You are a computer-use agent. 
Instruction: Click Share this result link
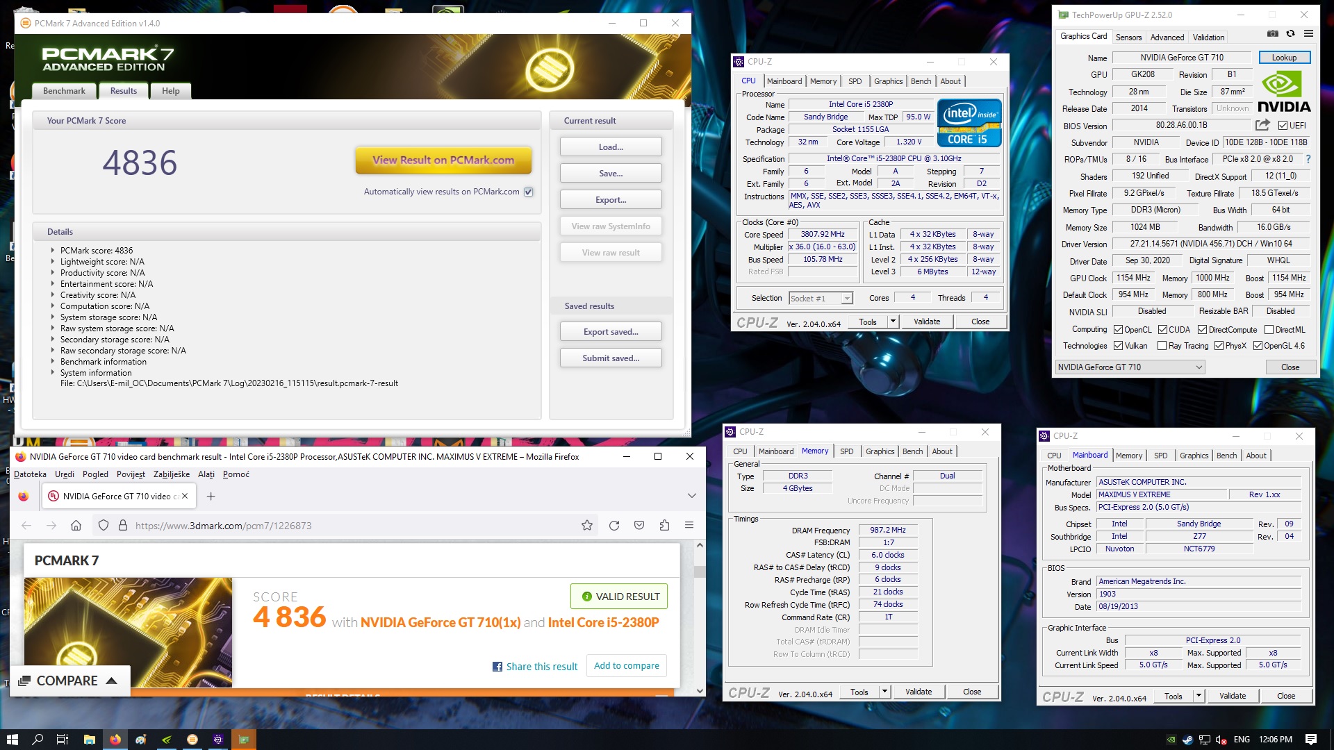coord(535,667)
